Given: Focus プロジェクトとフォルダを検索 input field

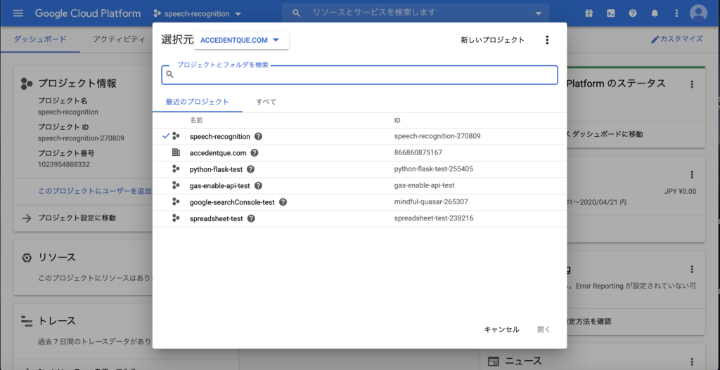Looking at the screenshot, I should [359, 75].
